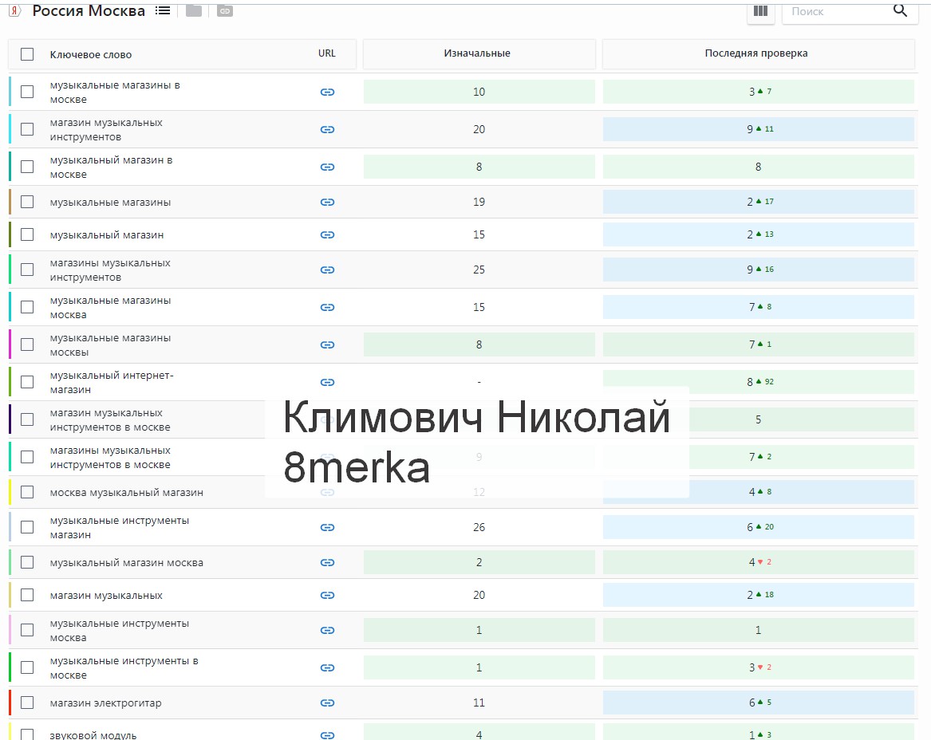The width and height of the screenshot is (931, 740).
Task: Open URL link for музыкальные магазины row
Action: coord(327,202)
